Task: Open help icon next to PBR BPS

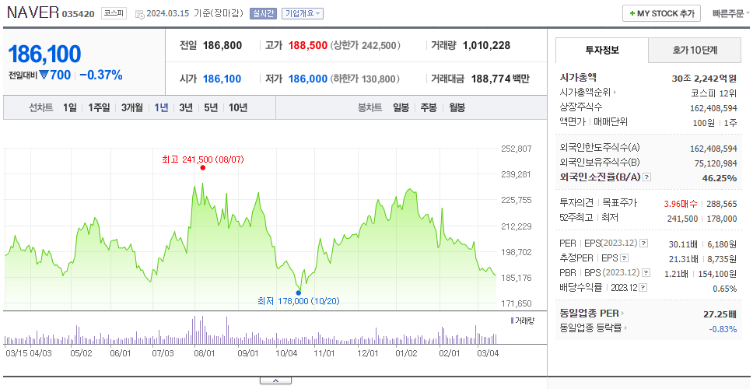Action: tap(646, 273)
